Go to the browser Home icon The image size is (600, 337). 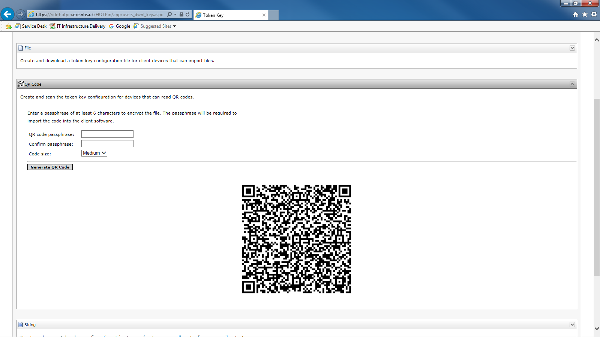pyautogui.click(x=576, y=14)
